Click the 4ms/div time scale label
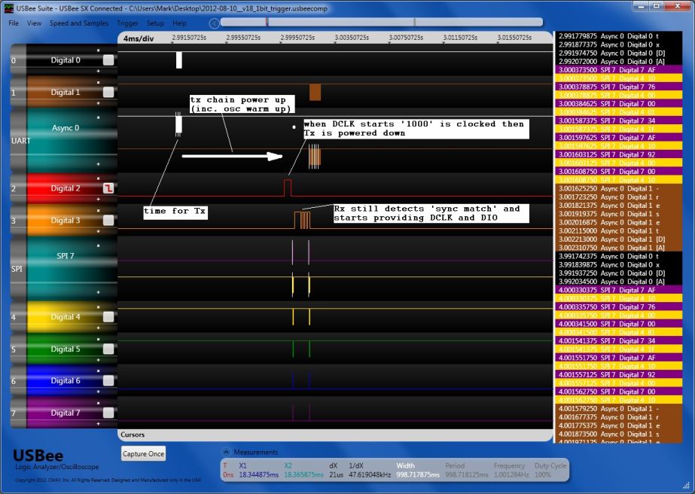The image size is (695, 494). [139, 38]
